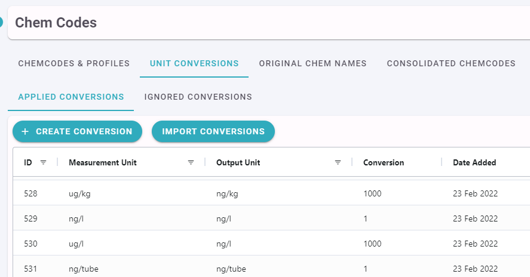Select the Unit Conversions tab
This screenshot has width=530, height=277.
click(x=194, y=63)
